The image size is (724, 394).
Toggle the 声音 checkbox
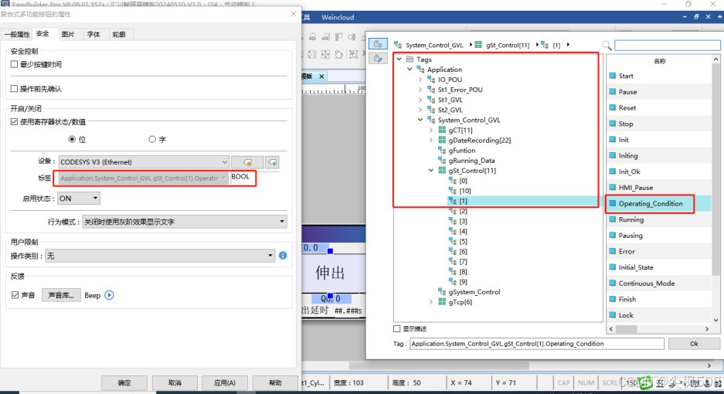coord(15,294)
